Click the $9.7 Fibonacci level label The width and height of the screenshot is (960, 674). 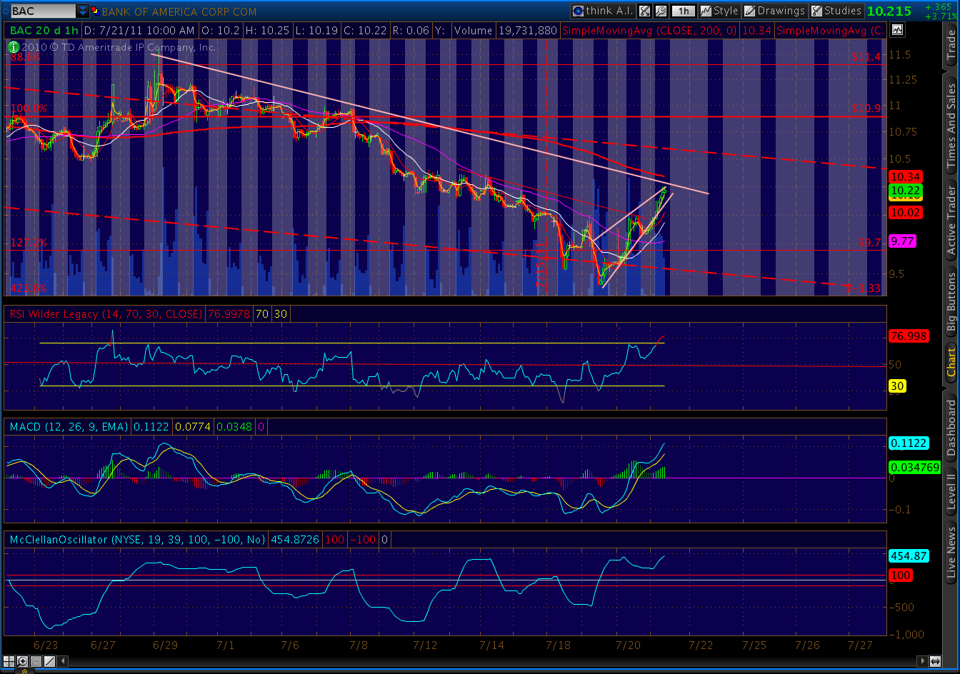(x=869, y=243)
